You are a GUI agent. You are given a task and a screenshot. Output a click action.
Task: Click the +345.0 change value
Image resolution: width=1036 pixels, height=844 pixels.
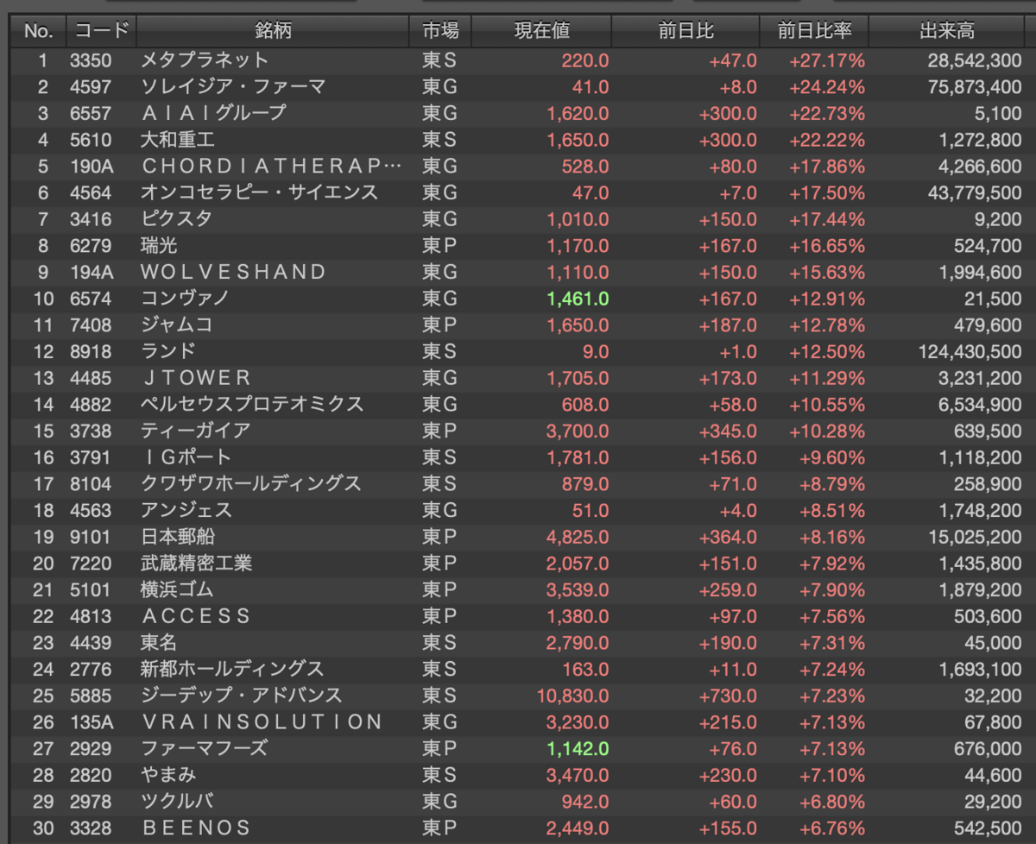(728, 431)
